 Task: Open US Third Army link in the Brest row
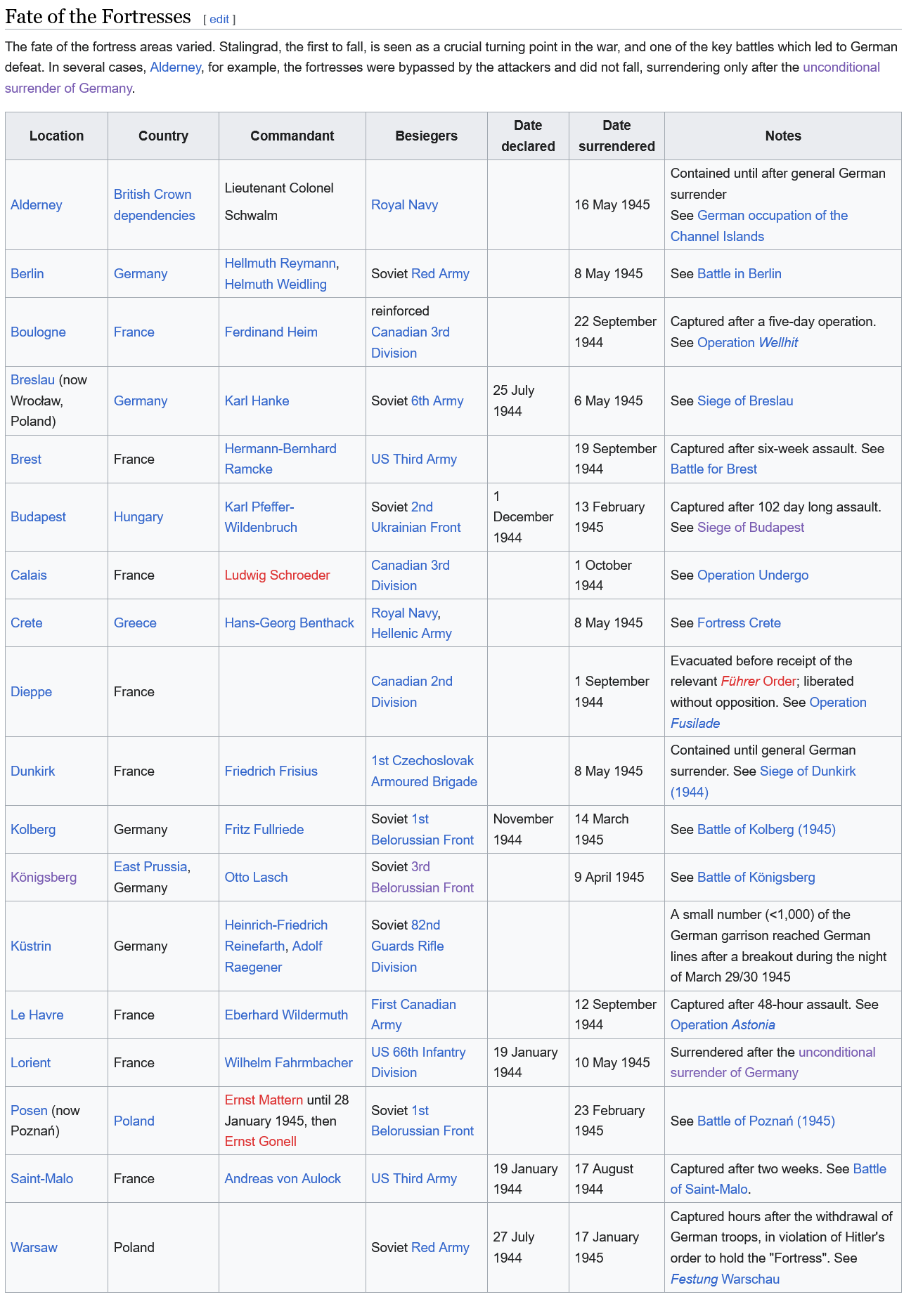[414, 460]
